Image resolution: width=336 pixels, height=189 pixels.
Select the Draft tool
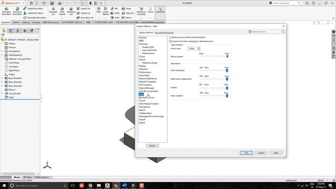click(x=115, y=13)
